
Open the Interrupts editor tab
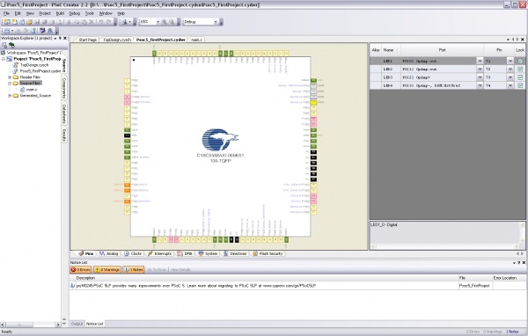pyautogui.click(x=159, y=253)
